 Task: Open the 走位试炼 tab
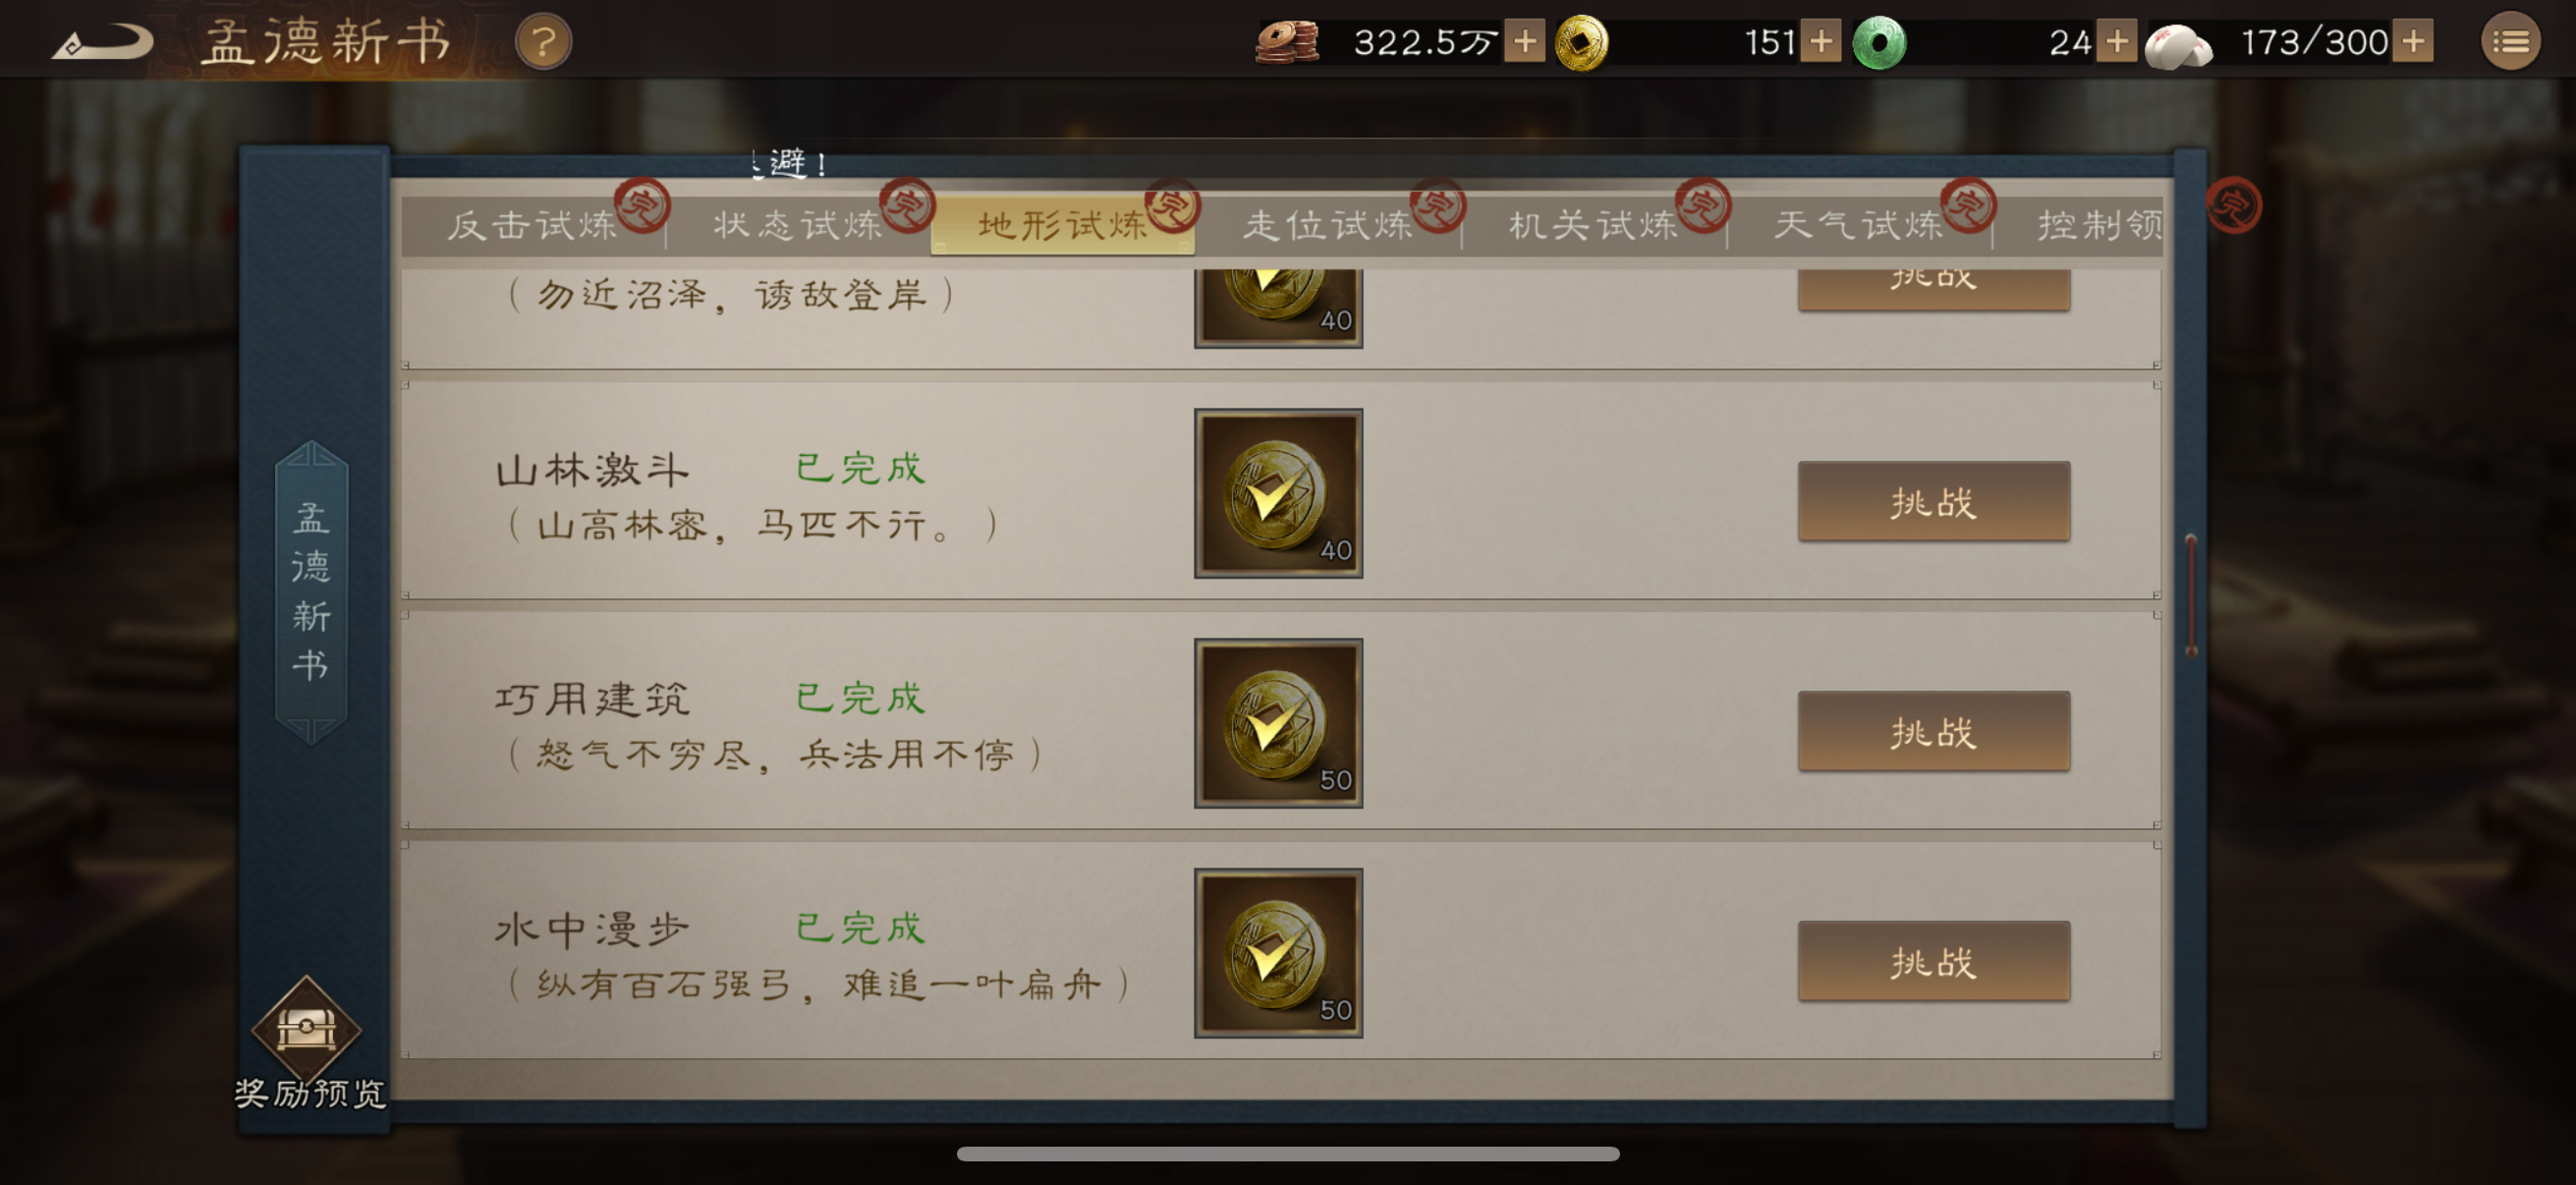click(x=1328, y=225)
